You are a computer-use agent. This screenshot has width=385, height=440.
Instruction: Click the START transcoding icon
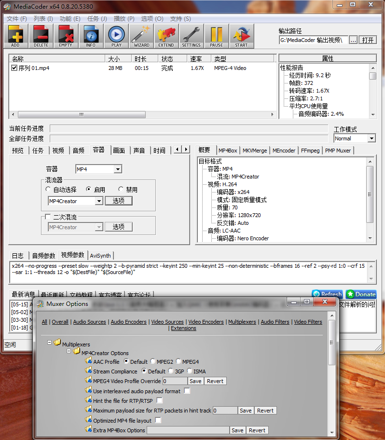(241, 36)
